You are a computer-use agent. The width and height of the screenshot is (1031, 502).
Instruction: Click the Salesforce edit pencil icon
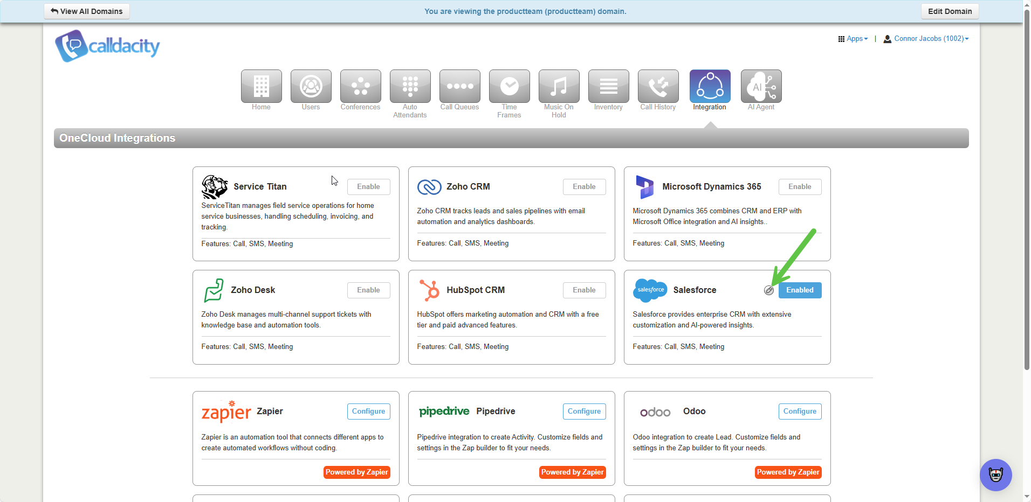click(769, 290)
